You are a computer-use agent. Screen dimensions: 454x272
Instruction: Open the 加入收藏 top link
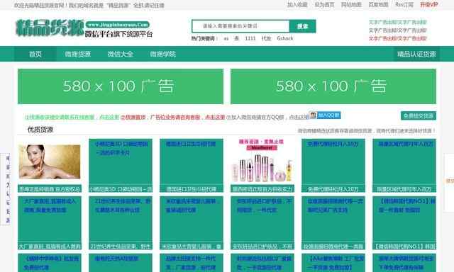(x=297, y=5)
